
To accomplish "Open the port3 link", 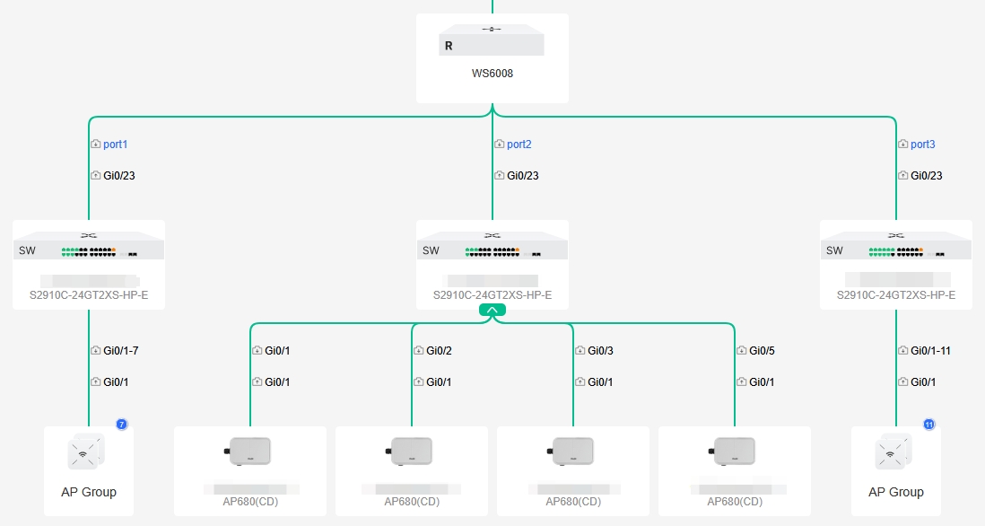I will click(x=923, y=144).
